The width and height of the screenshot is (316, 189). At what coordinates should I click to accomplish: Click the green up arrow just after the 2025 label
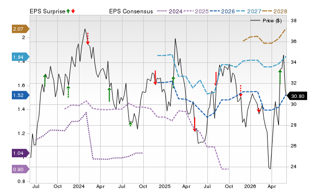click(x=173, y=82)
